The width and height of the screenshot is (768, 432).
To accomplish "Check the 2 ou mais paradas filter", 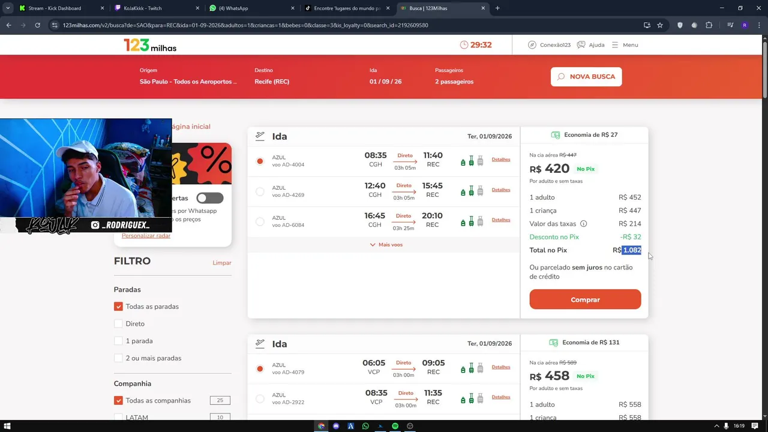I will click(x=118, y=358).
